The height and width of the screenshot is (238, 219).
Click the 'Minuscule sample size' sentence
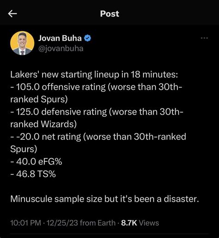point(104,199)
